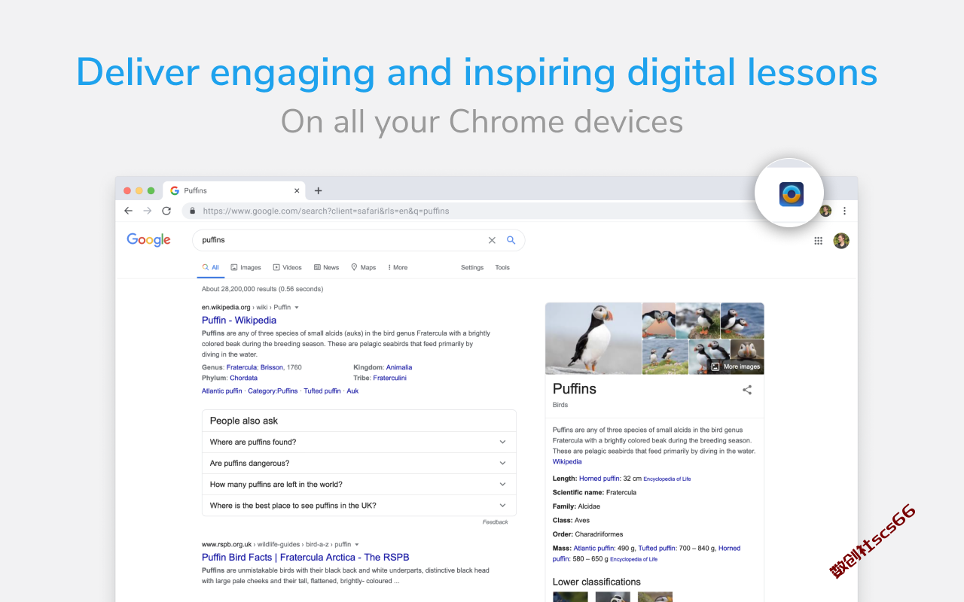Switch to the Images search tab
The image size is (964, 602).
click(x=246, y=267)
